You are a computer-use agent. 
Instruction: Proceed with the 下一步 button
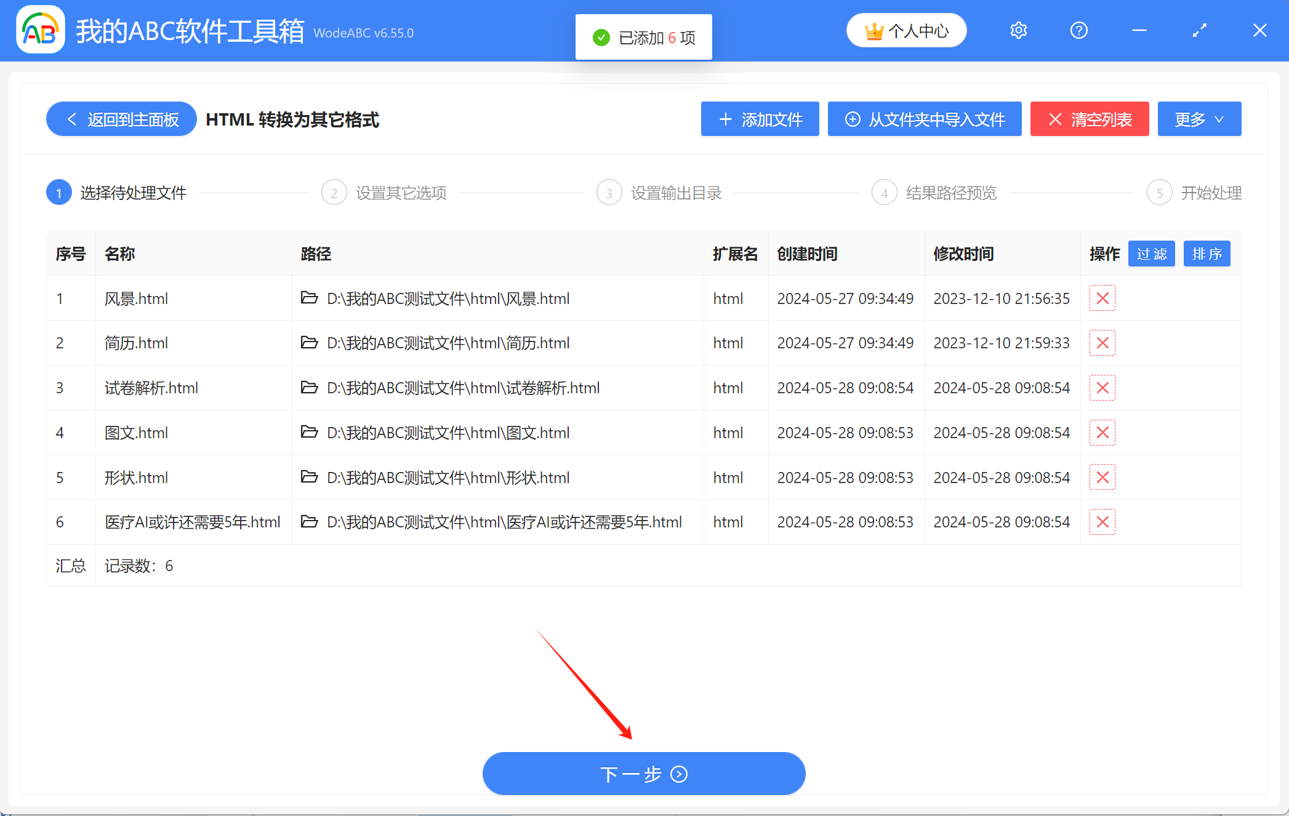[x=644, y=774]
